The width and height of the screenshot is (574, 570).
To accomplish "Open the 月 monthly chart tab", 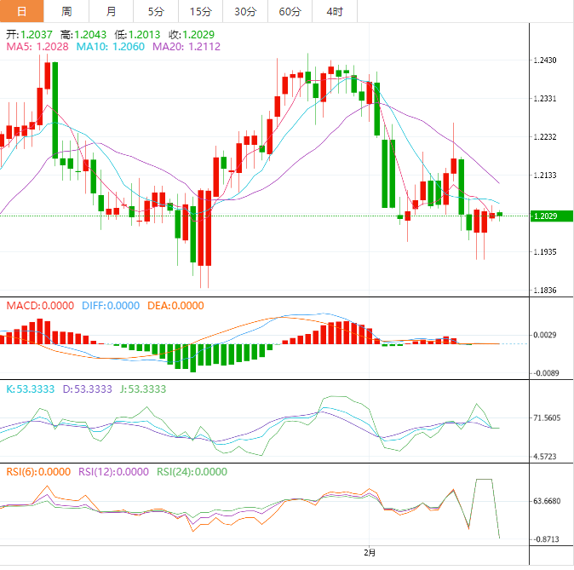I will pos(112,11).
